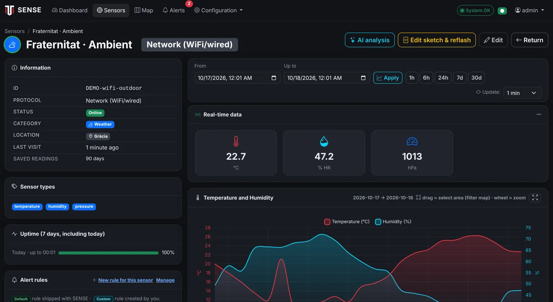Click the Alert rules bell icon

pyautogui.click(x=15, y=280)
